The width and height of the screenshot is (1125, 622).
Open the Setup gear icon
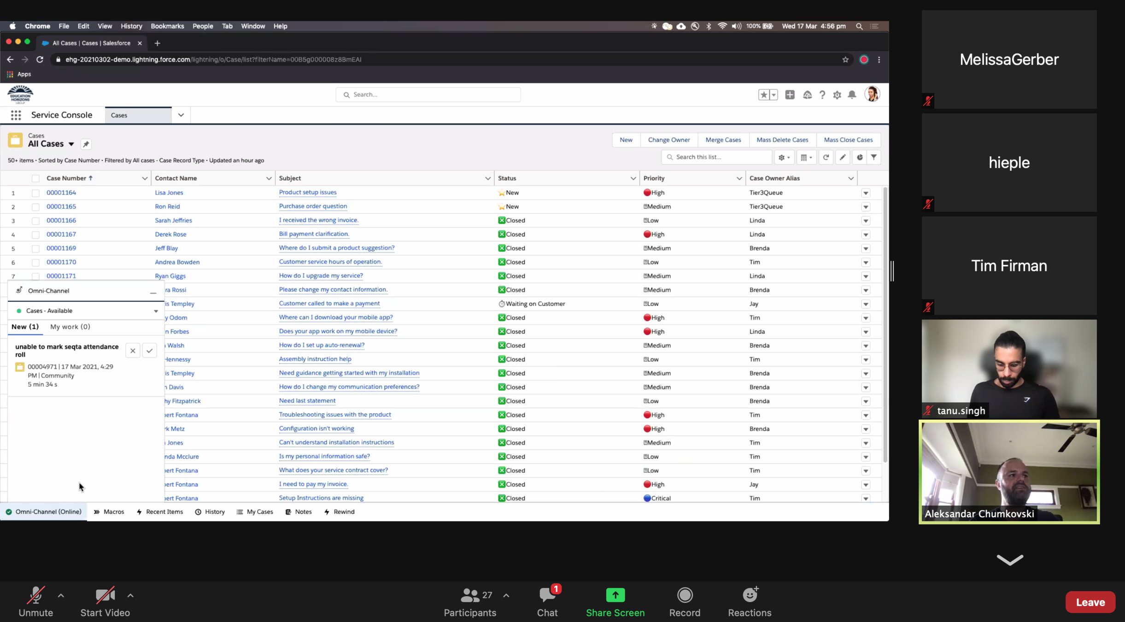point(837,95)
